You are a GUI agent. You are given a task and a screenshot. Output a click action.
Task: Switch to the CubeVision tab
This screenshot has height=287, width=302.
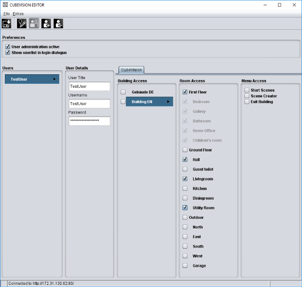[x=131, y=70]
